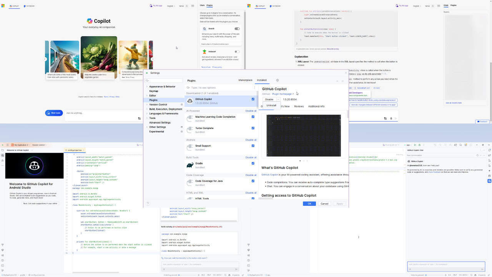
Task: Click the image attach icon in the right Copilot window
Action: click(386, 118)
